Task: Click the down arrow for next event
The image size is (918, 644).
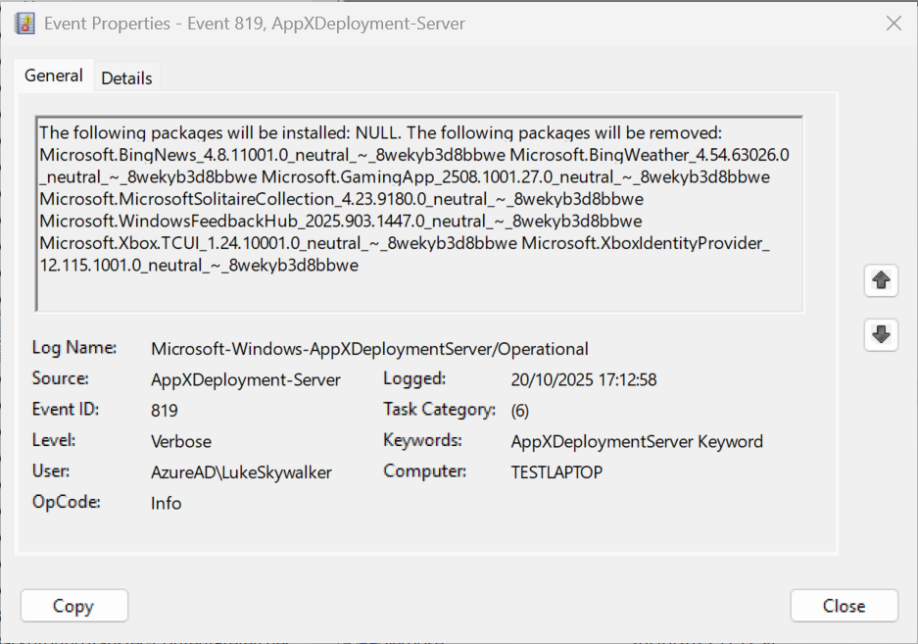Action: tap(881, 335)
